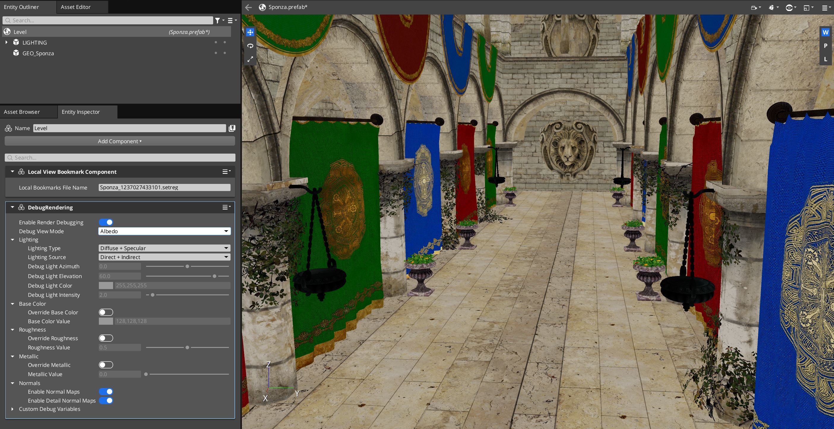The height and width of the screenshot is (429, 834).
Task: Switch to the Asset Browser tab
Action: pos(22,112)
